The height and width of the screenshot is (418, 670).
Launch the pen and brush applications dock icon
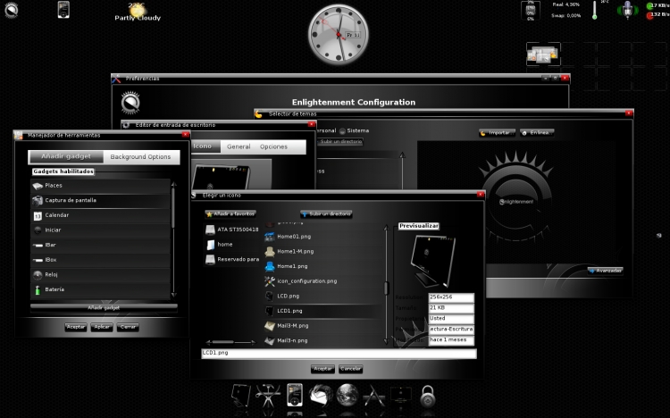coord(374,396)
